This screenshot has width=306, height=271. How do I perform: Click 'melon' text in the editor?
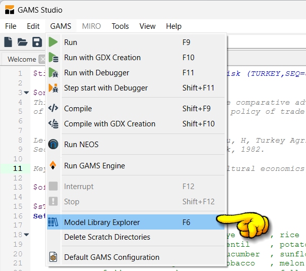pyautogui.click(x=292, y=263)
